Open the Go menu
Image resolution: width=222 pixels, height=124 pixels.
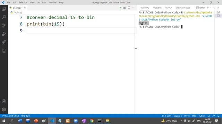click(38, 2)
